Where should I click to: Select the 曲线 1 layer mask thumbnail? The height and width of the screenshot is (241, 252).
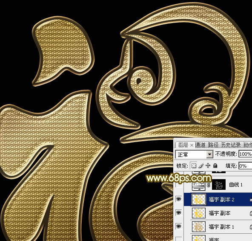pyautogui.click(x=219, y=185)
